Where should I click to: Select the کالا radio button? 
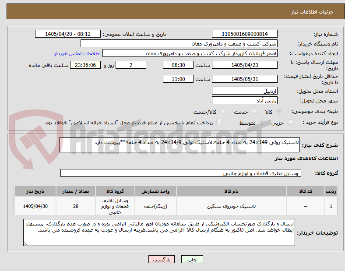279,111
